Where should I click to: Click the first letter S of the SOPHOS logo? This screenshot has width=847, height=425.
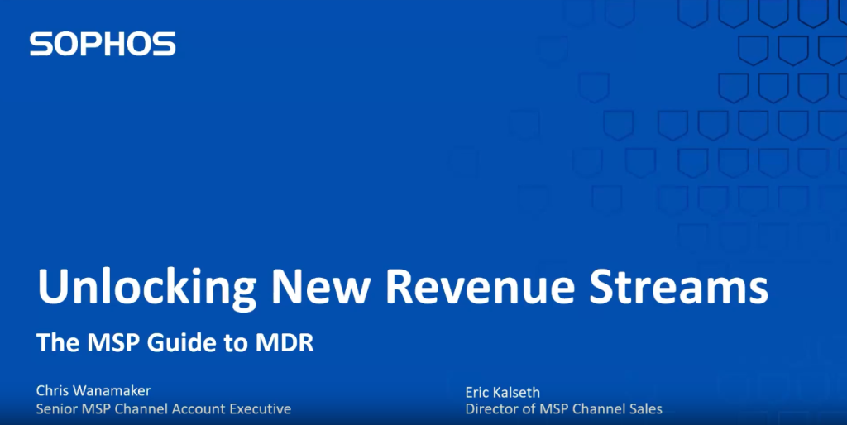[41, 45]
